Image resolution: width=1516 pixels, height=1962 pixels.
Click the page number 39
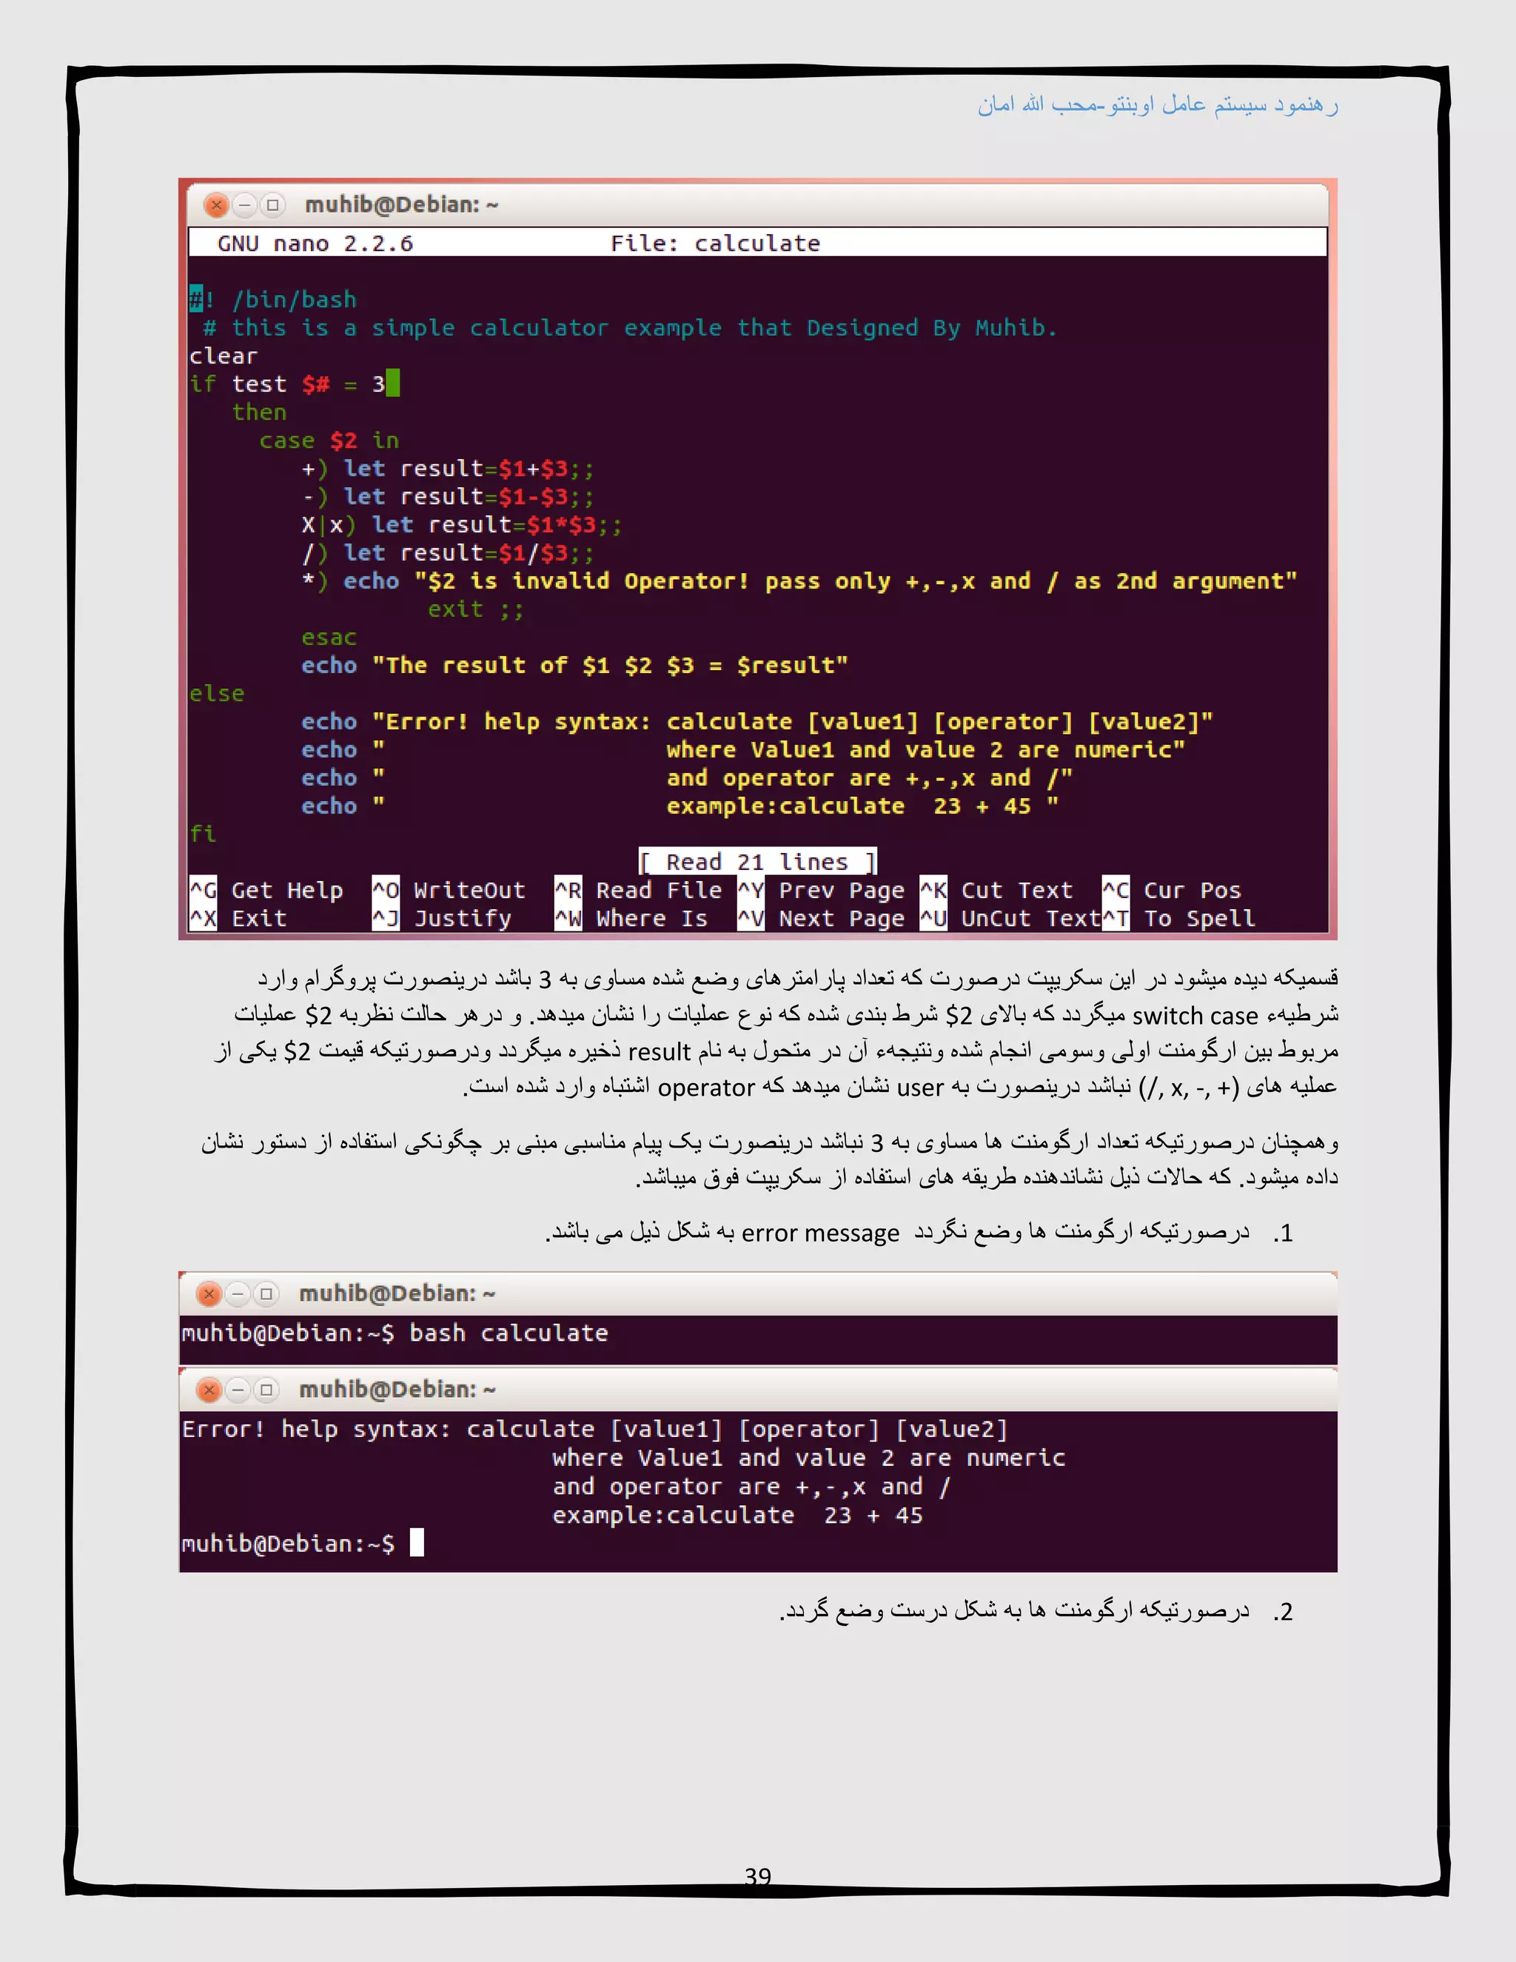(758, 1877)
